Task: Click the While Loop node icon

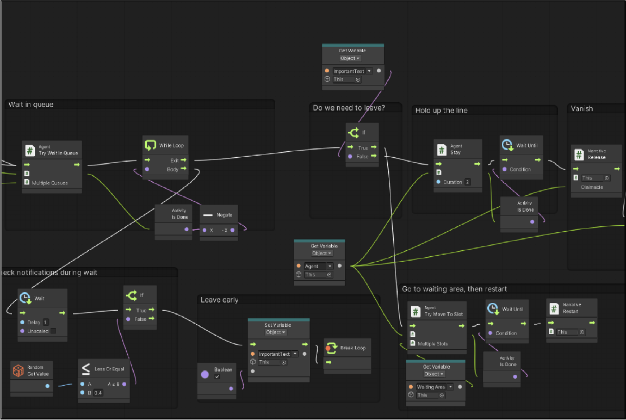Action: (150, 145)
